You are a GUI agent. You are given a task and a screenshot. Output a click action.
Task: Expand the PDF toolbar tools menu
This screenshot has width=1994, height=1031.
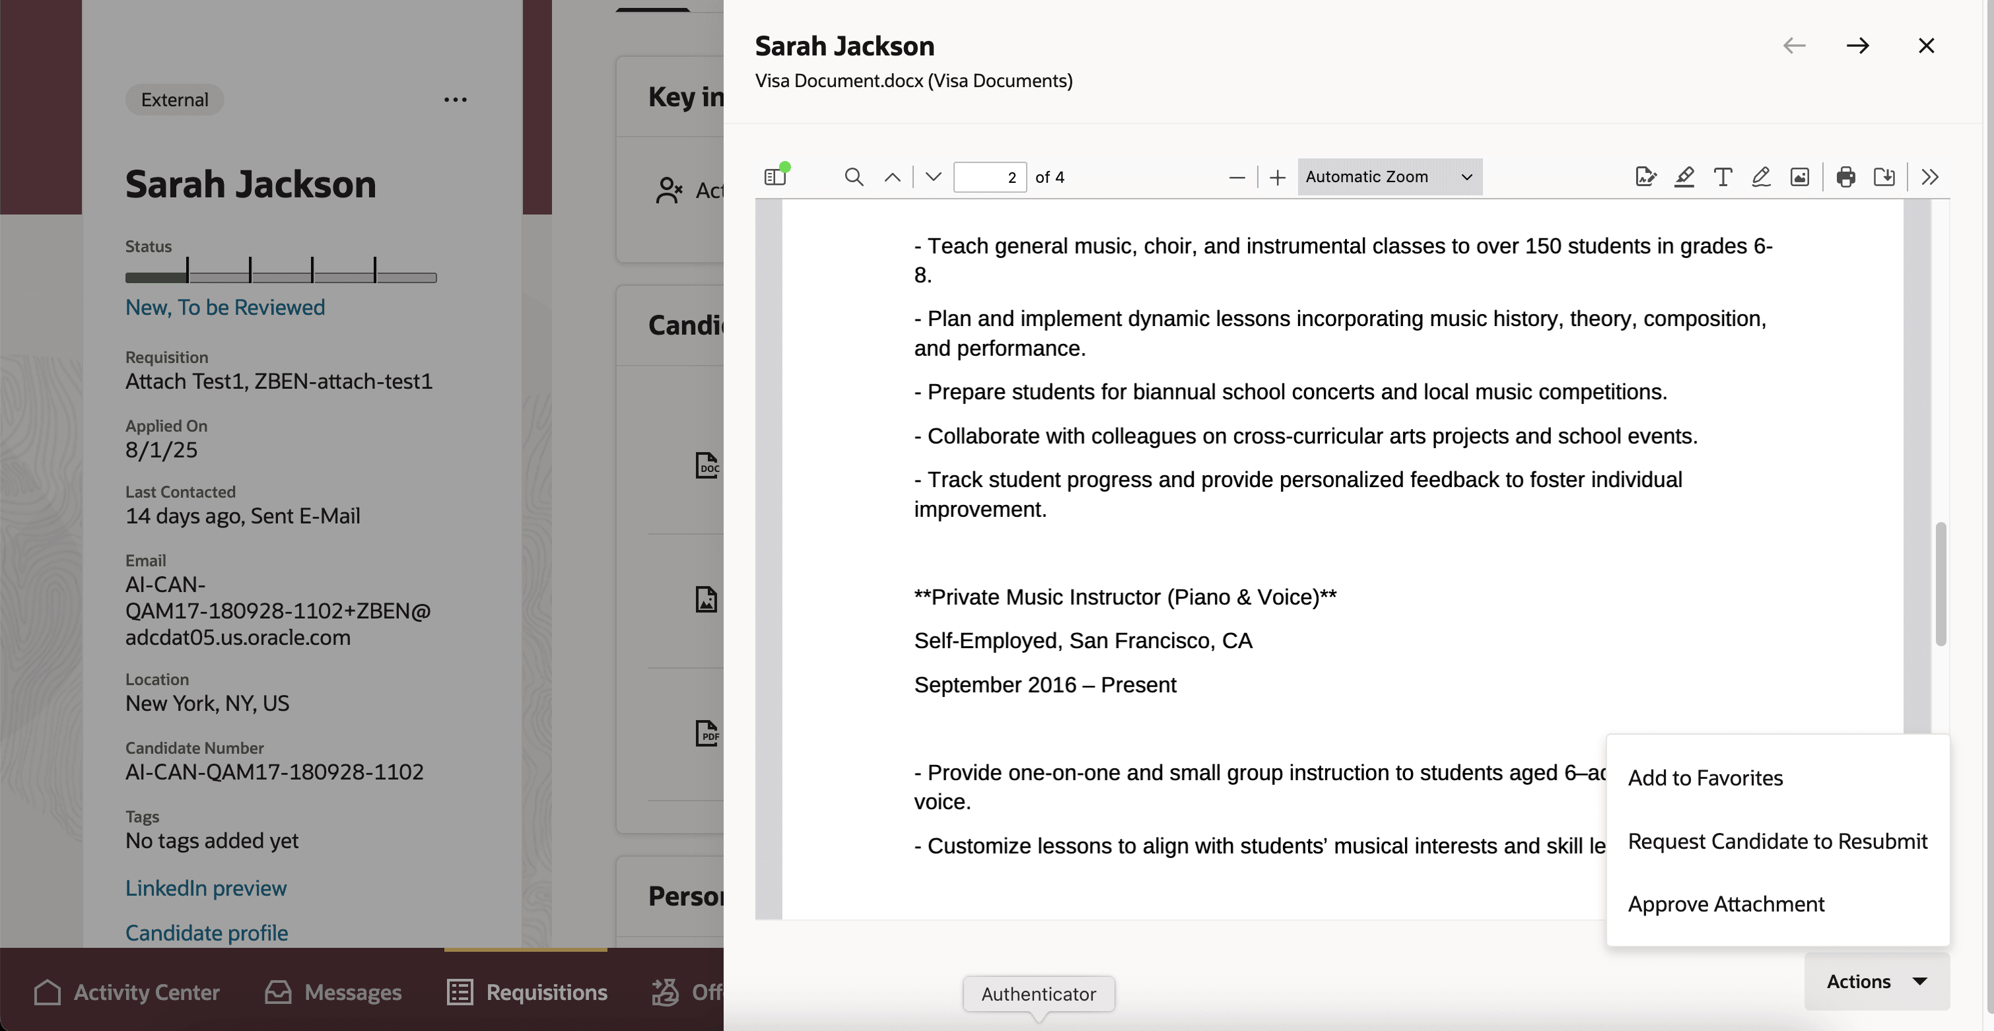(1930, 178)
